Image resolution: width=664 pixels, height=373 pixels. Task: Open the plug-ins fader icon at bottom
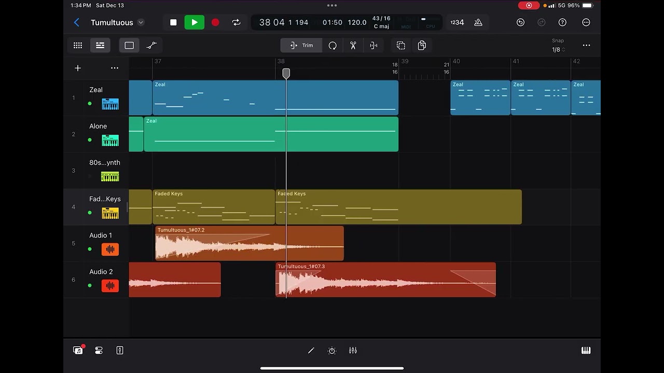click(x=120, y=351)
